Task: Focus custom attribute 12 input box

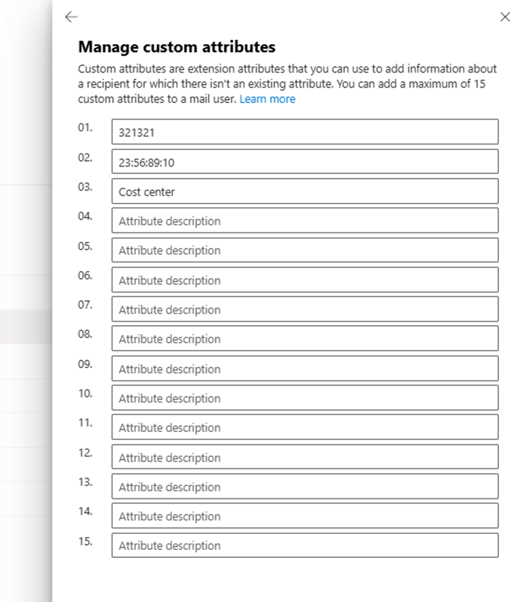Action: [305, 457]
